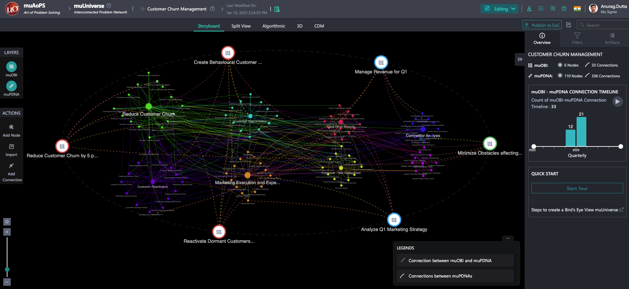
Task: Select the Add Connection action
Action: [x=12, y=172]
